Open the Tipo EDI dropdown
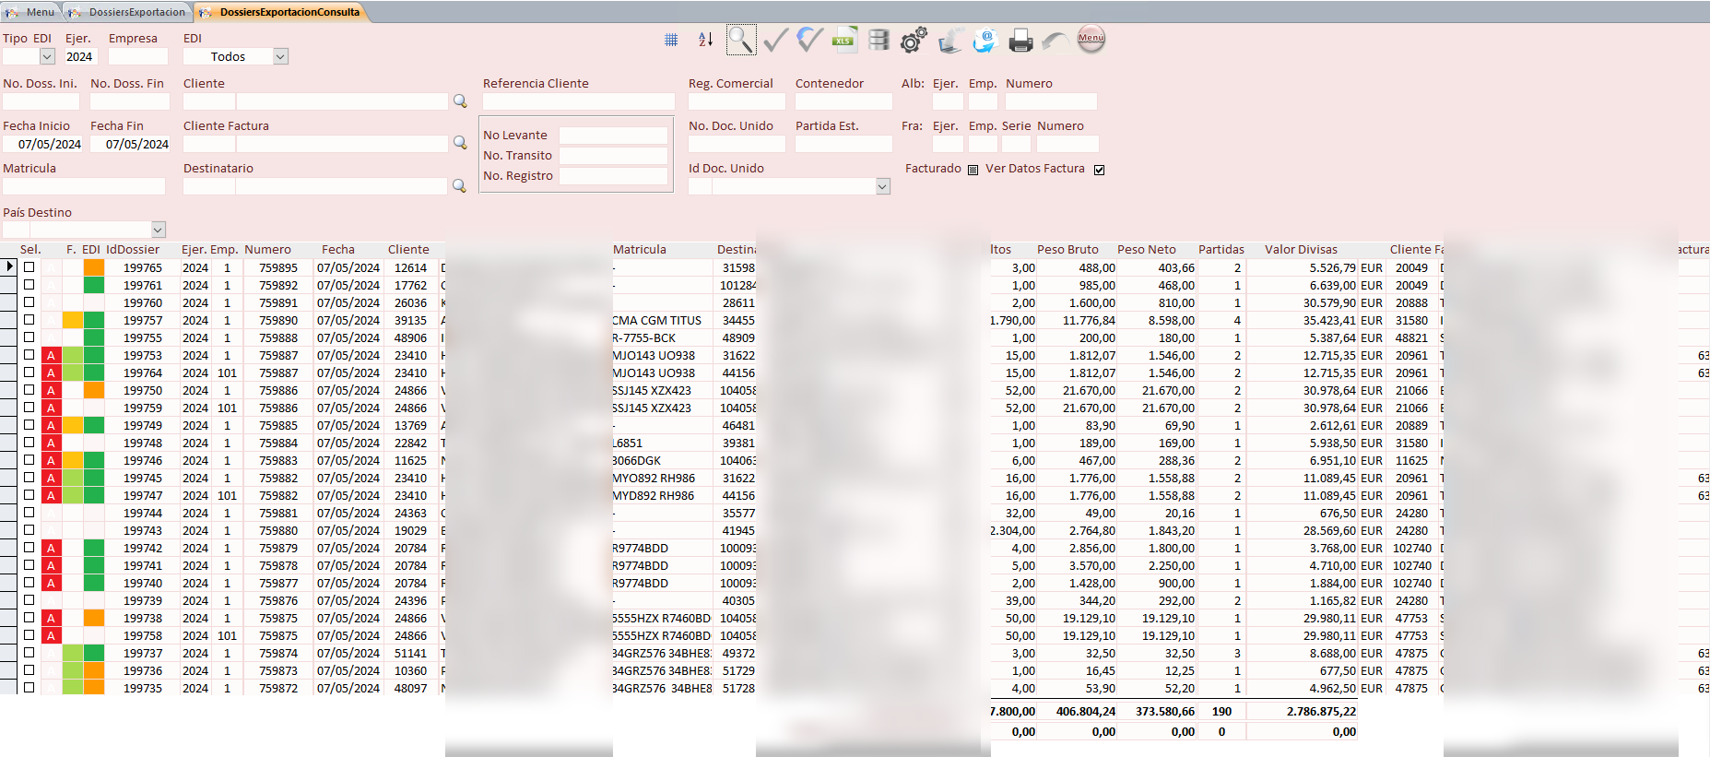1710x757 pixels. [x=47, y=56]
